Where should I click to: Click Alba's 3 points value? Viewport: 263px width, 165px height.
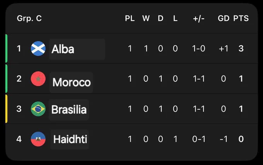coord(241,48)
